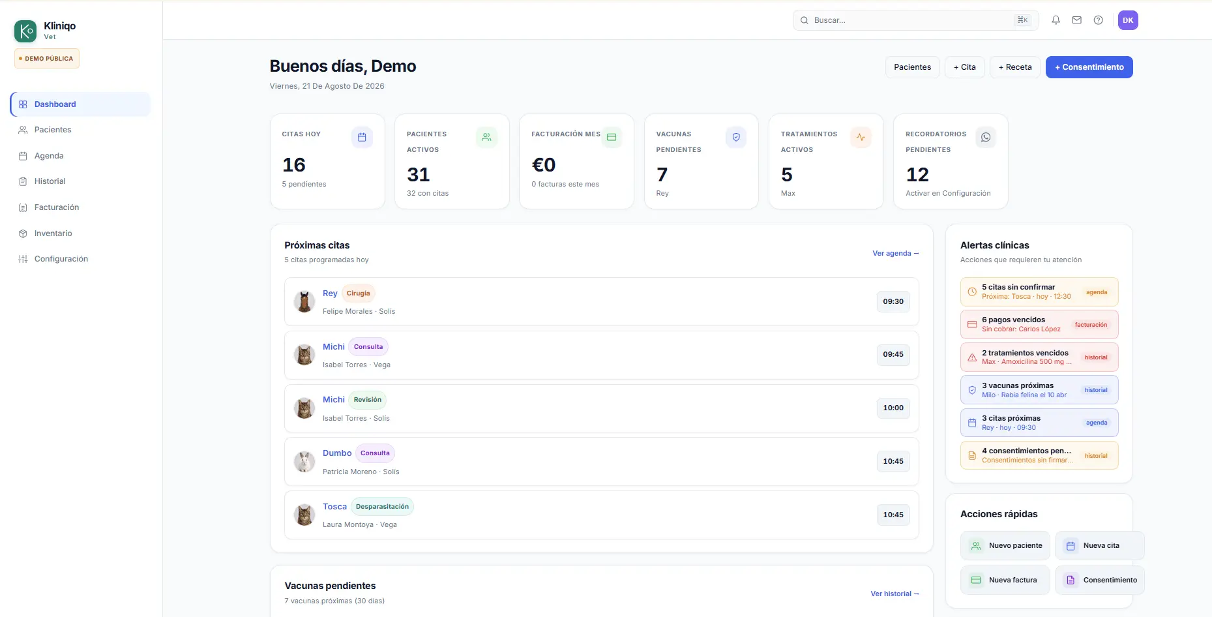Click Tosca's cat avatar thumbnail

coord(304,515)
